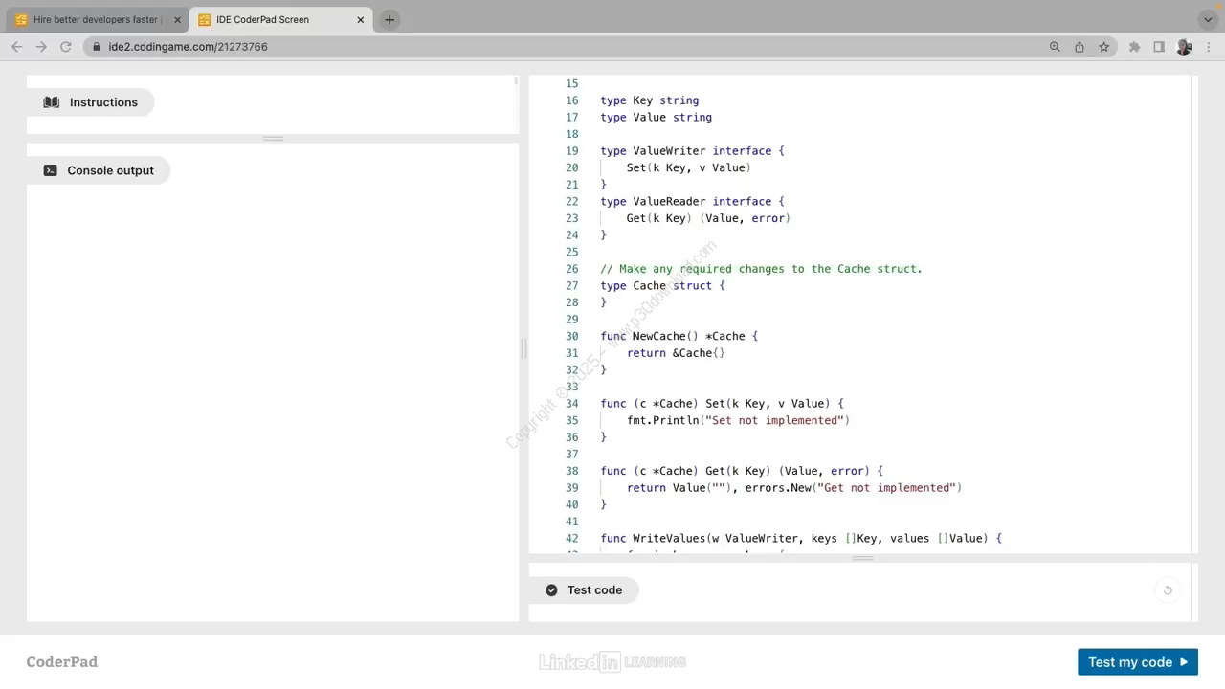
Task: Click code line 17 'type Value string'
Action: [x=657, y=118]
